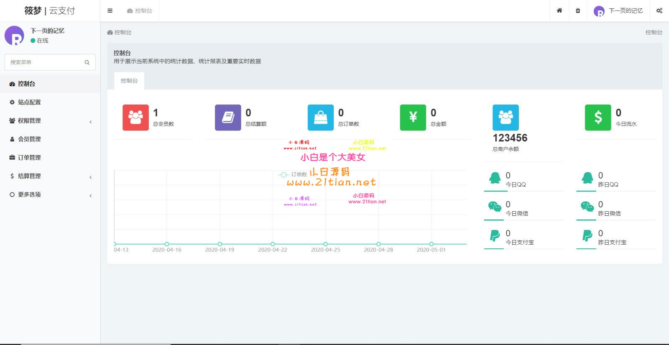Toggle the 订单数 legend in the chart
669x345 pixels.
[x=293, y=174]
